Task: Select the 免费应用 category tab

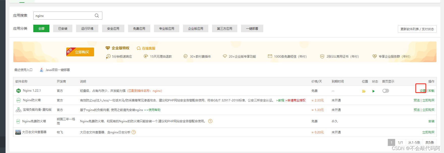Action: coord(139,28)
